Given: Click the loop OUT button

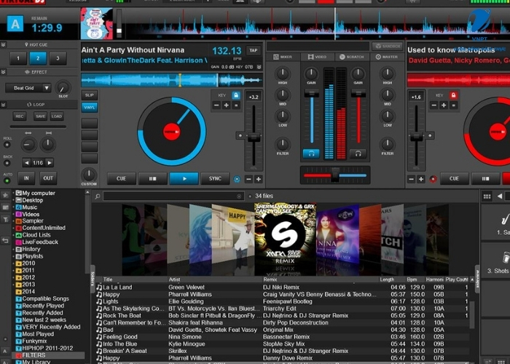Looking at the screenshot, I should 48,178.
